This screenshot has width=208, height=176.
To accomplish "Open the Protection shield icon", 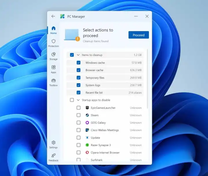I will pos(53,41).
